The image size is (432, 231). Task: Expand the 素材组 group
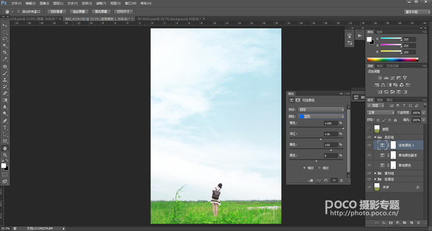tap(375, 173)
